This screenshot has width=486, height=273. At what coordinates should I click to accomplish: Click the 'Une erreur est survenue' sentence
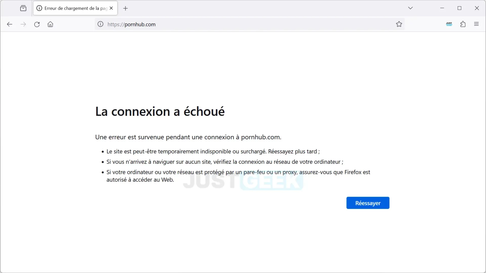click(188, 137)
